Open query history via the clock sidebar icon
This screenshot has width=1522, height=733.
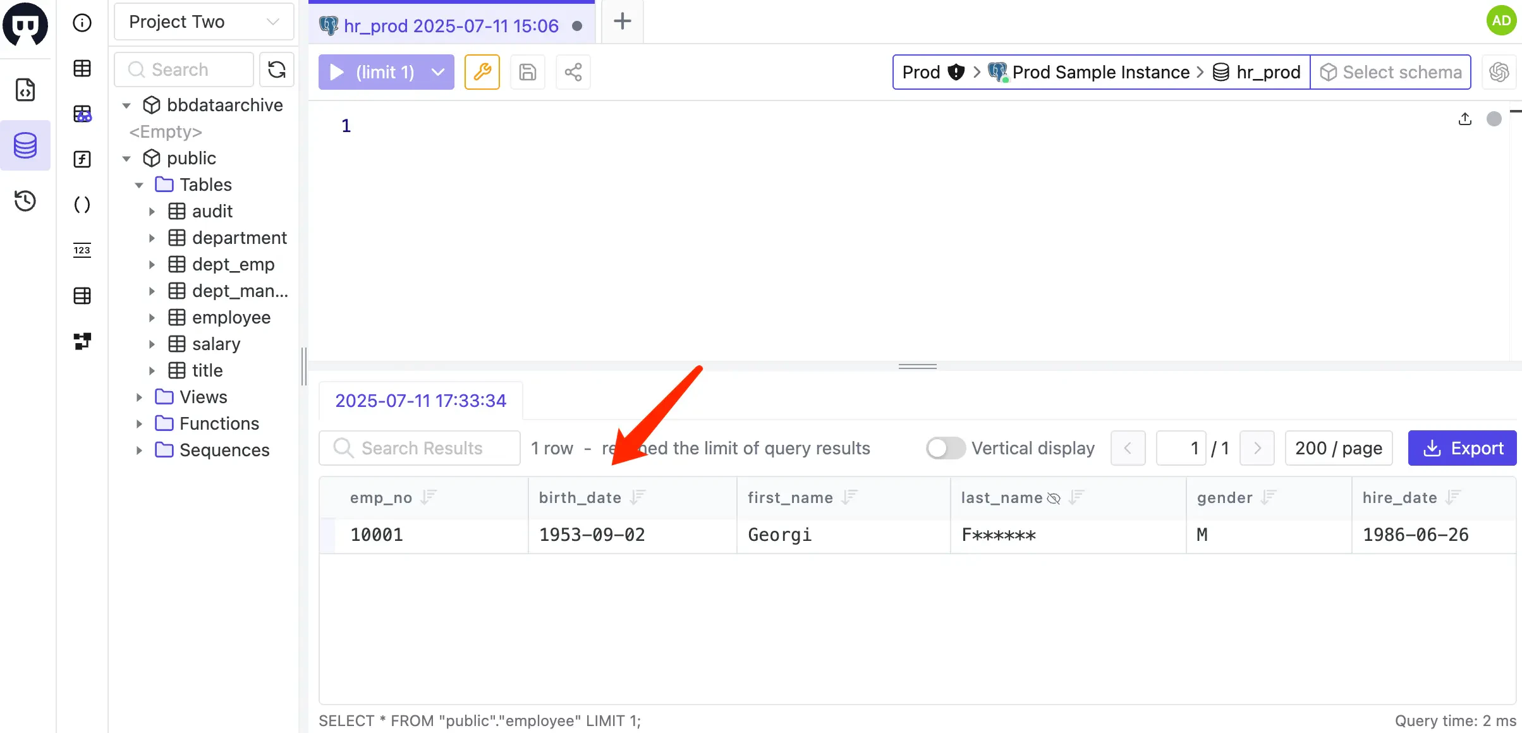25,201
